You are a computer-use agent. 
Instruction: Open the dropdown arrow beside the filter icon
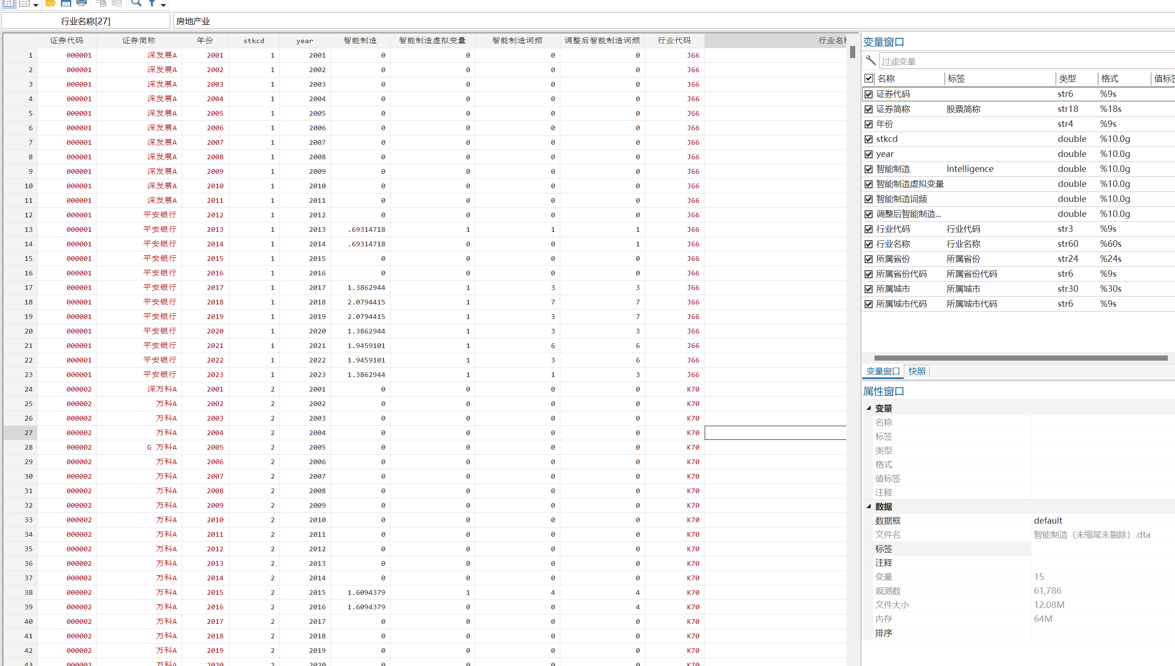163,5
